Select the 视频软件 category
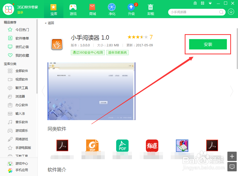 (x=18, y=79)
